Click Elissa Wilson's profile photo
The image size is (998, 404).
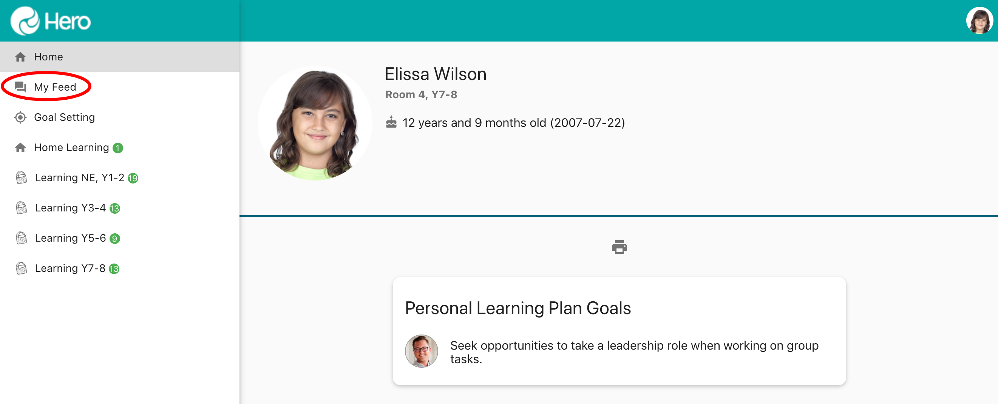tap(315, 123)
